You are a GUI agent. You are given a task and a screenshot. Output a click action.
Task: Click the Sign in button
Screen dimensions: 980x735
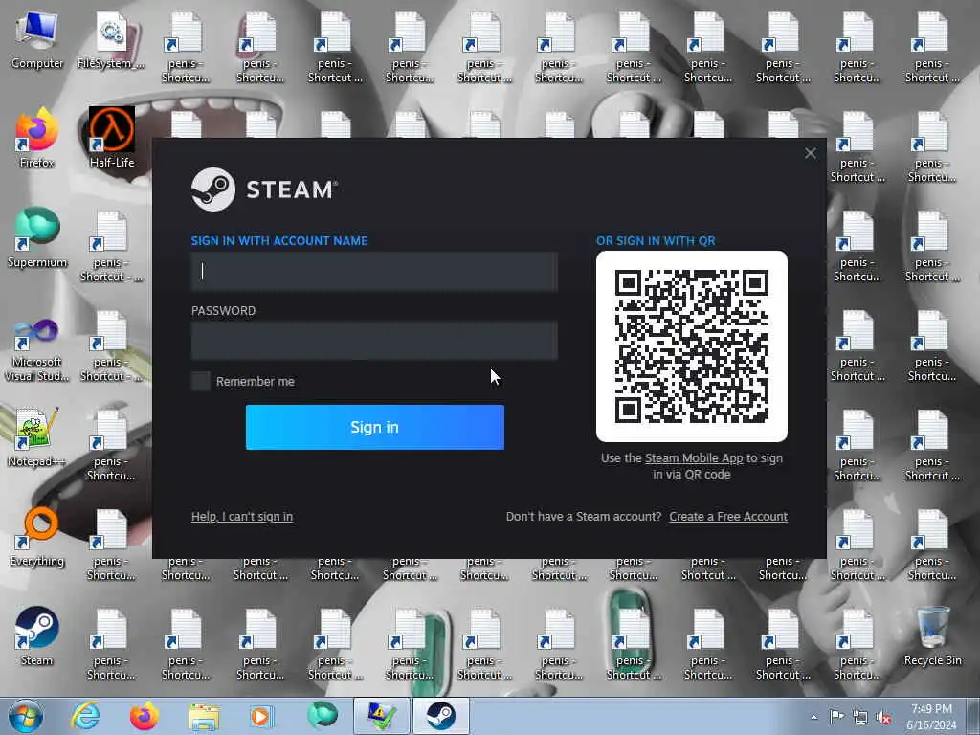click(x=375, y=427)
